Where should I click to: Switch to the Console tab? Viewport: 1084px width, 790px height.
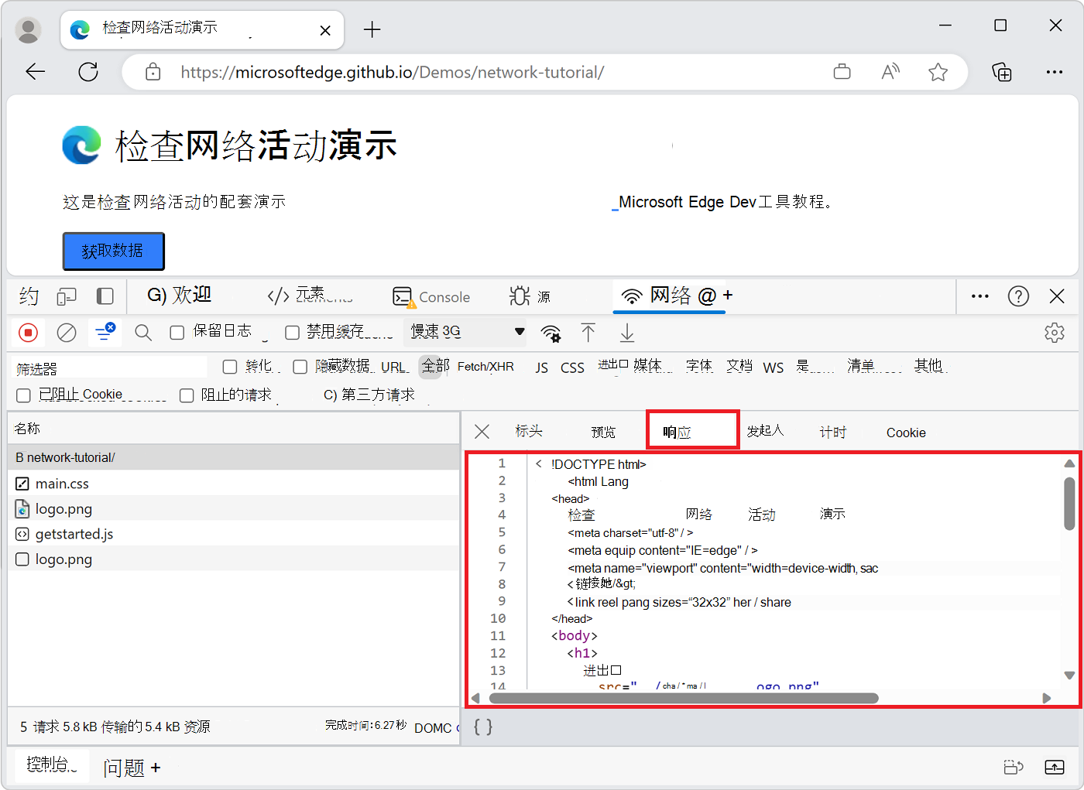tap(431, 296)
